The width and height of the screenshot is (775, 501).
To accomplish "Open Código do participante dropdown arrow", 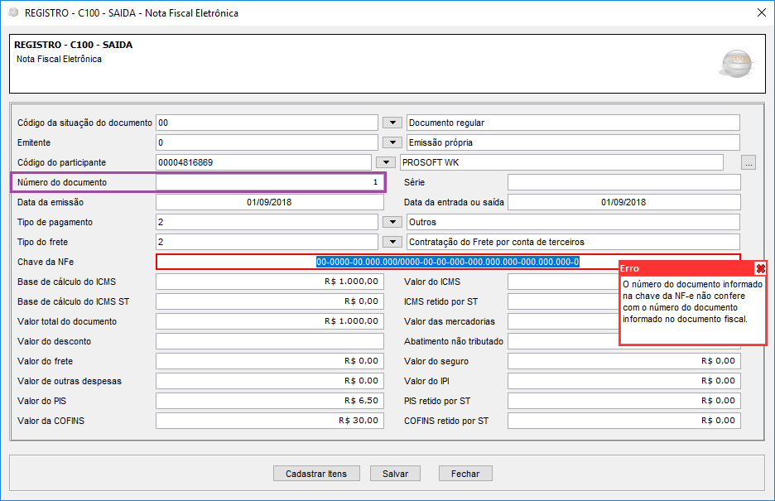I will point(386,162).
